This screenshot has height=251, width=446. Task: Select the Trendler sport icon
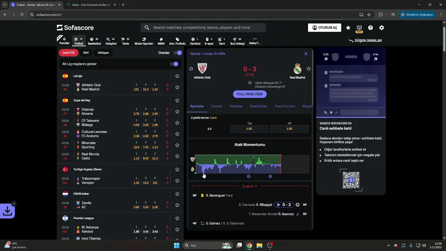(64, 41)
